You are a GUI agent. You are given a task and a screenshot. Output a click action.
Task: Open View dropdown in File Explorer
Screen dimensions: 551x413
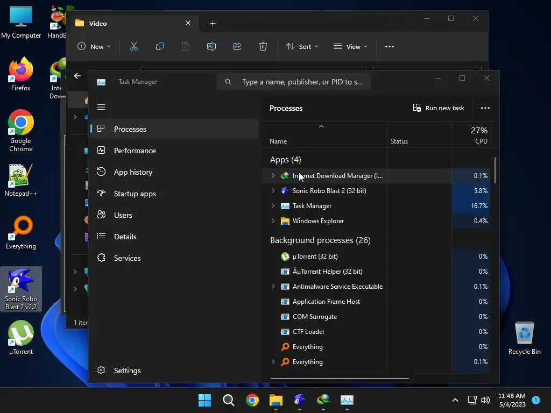[x=350, y=46]
